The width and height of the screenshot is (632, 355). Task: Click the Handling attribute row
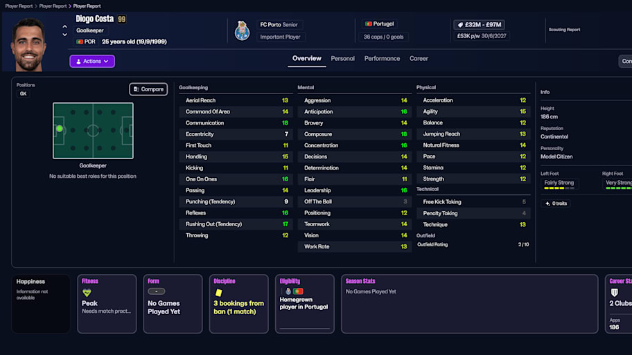(236, 157)
